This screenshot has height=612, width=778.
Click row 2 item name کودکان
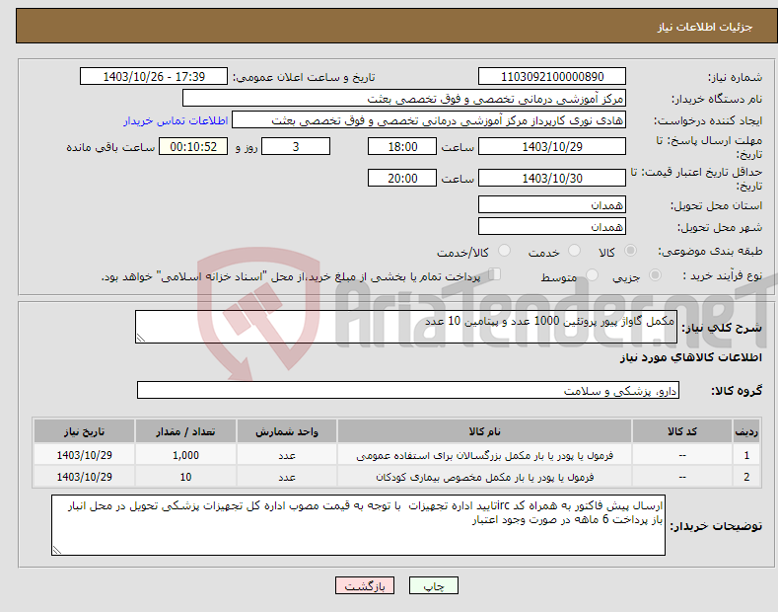(x=484, y=477)
